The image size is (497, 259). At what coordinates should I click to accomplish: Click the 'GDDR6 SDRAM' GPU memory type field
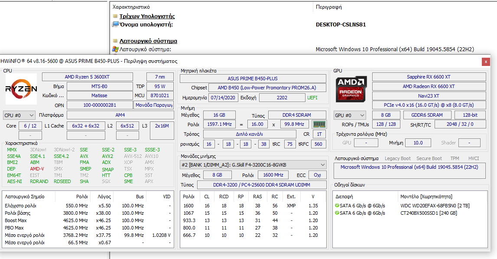(427, 115)
